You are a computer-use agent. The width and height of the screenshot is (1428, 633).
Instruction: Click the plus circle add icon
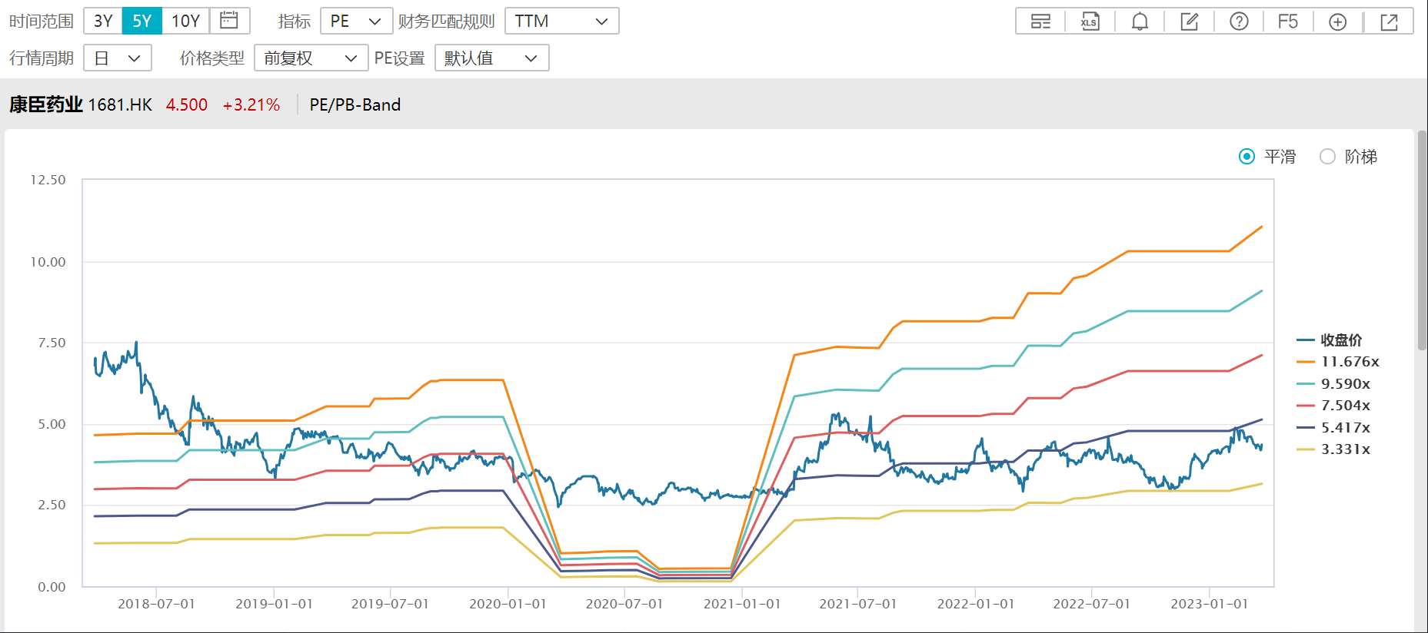point(1338,22)
